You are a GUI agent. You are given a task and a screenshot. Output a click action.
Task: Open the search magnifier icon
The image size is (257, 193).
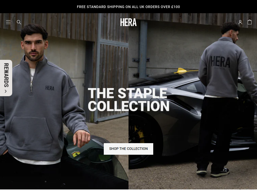pos(19,22)
